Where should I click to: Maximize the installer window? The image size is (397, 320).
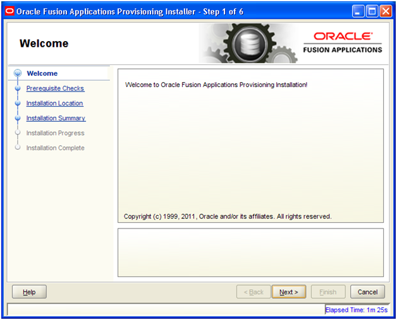372,11
